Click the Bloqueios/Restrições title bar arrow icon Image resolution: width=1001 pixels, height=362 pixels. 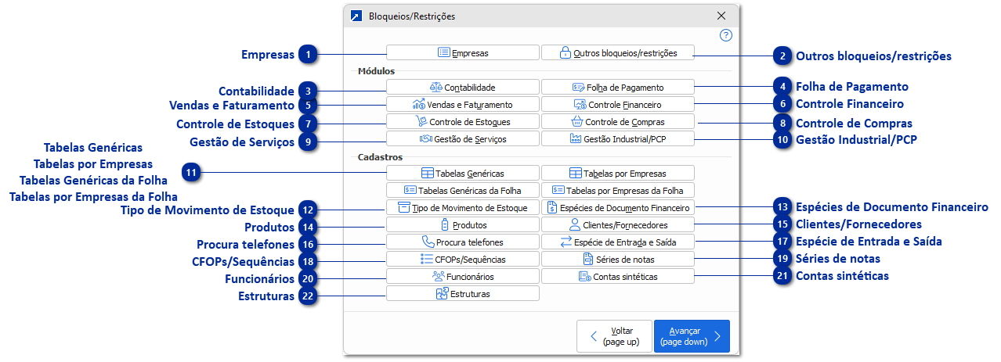356,16
